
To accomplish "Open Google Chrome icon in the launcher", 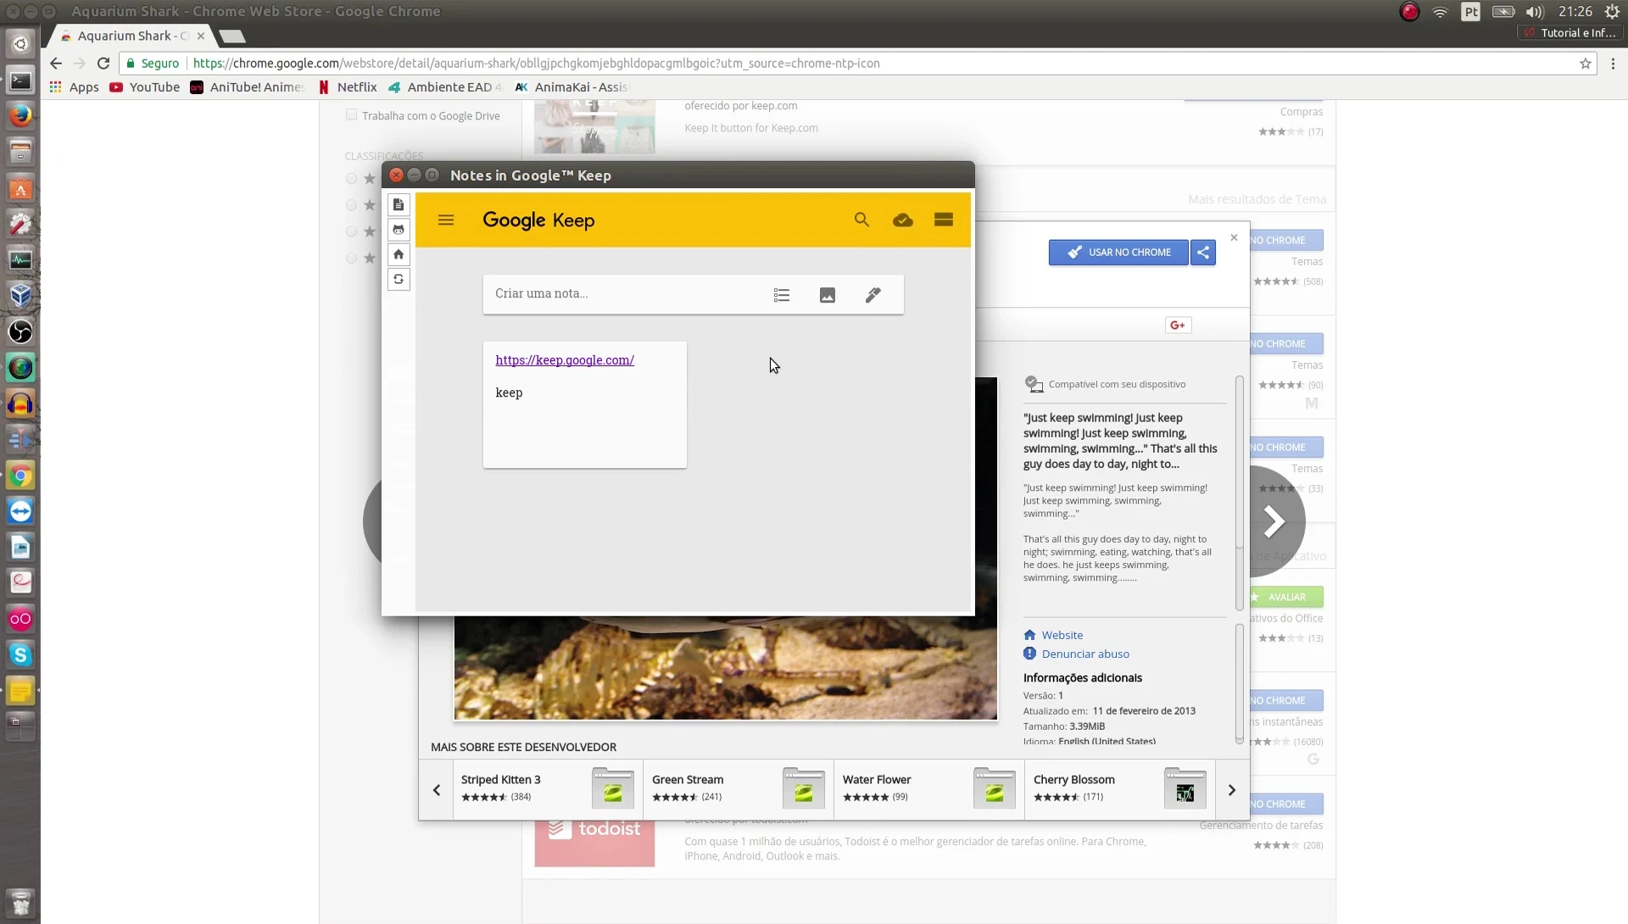I will pos(20,476).
